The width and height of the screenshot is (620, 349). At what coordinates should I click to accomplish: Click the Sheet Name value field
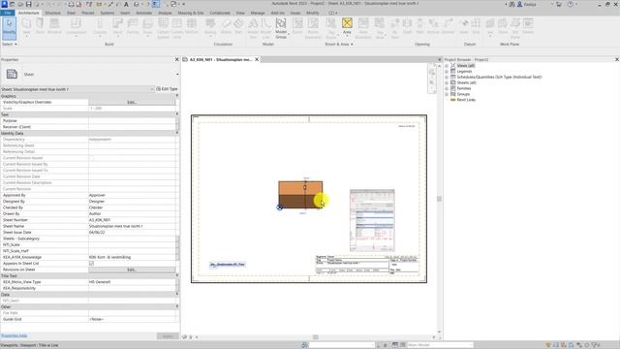coord(132,226)
